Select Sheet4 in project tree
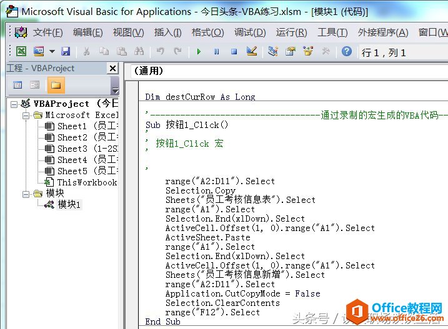 pos(81,160)
